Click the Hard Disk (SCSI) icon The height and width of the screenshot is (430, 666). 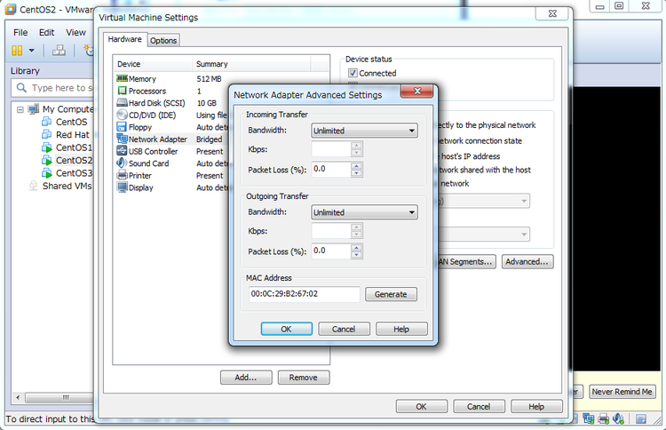click(x=122, y=102)
